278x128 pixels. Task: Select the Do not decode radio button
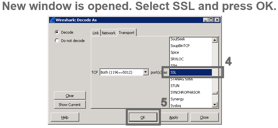(x=57, y=40)
